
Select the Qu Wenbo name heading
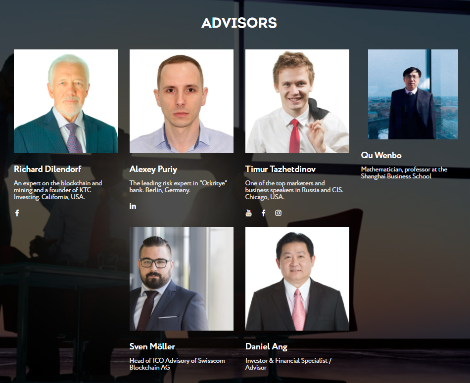(x=381, y=155)
